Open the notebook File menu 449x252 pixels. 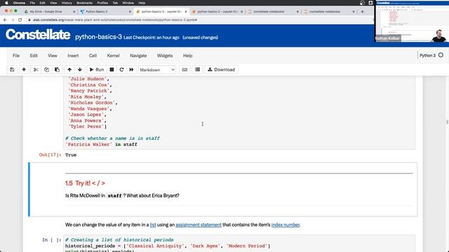click(x=16, y=56)
